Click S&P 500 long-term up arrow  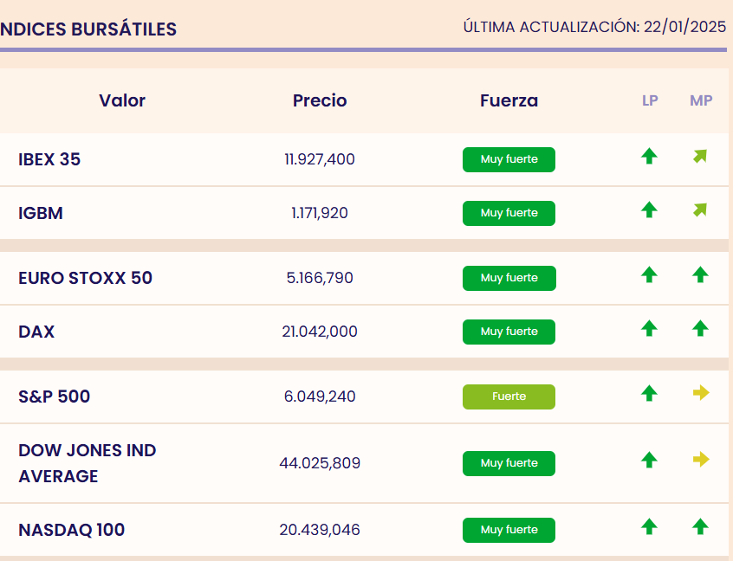tap(649, 394)
